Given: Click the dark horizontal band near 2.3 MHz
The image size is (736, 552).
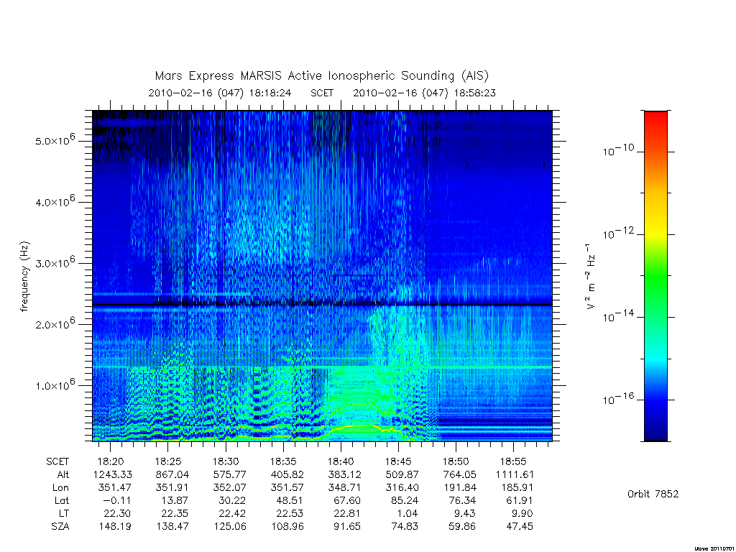Looking at the screenshot, I should (322, 305).
